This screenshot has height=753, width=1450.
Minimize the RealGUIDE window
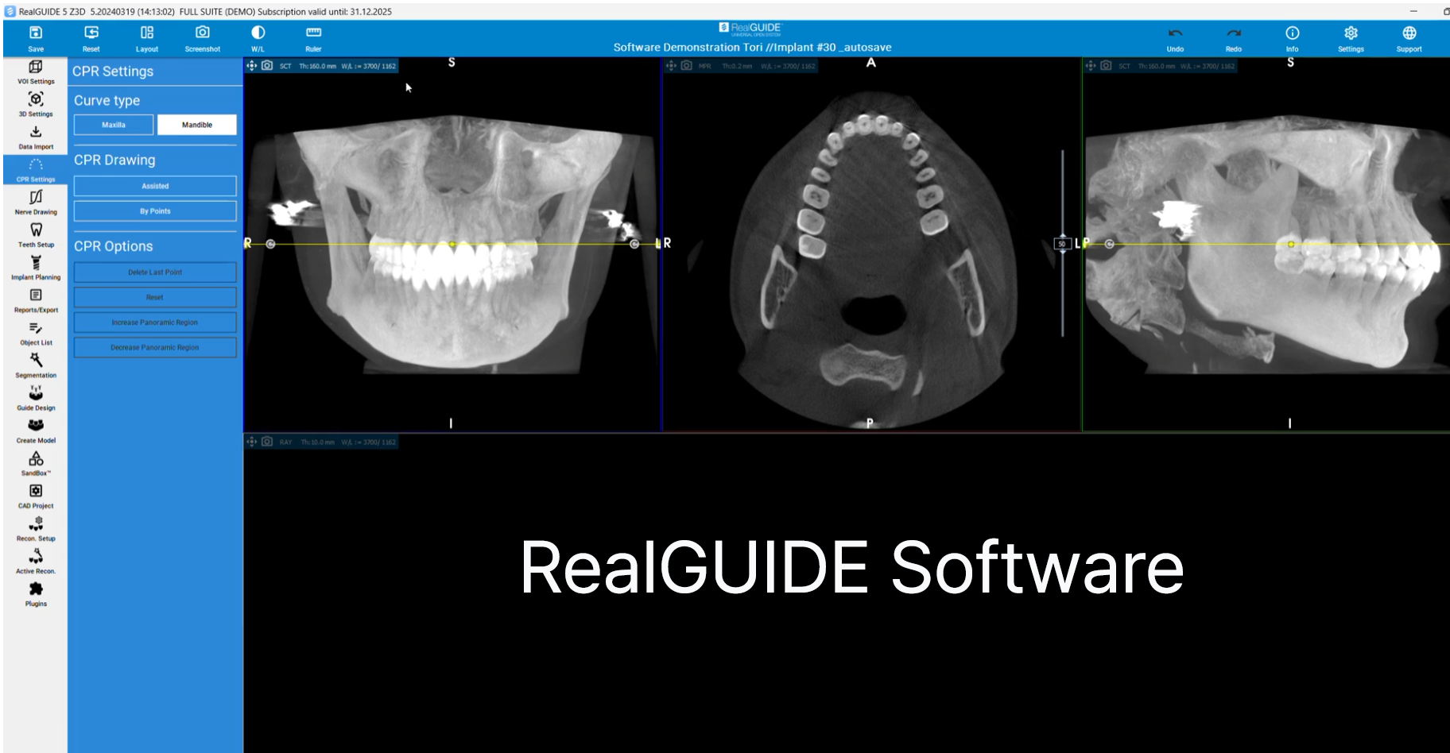click(1413, 11)
